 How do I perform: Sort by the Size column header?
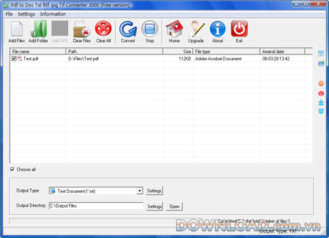(178, 52)
